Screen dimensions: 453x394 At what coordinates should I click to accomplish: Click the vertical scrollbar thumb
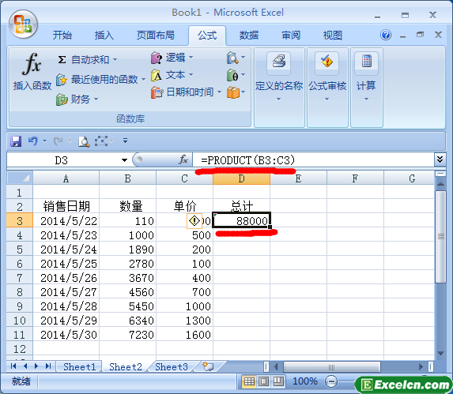pos(440,237)
